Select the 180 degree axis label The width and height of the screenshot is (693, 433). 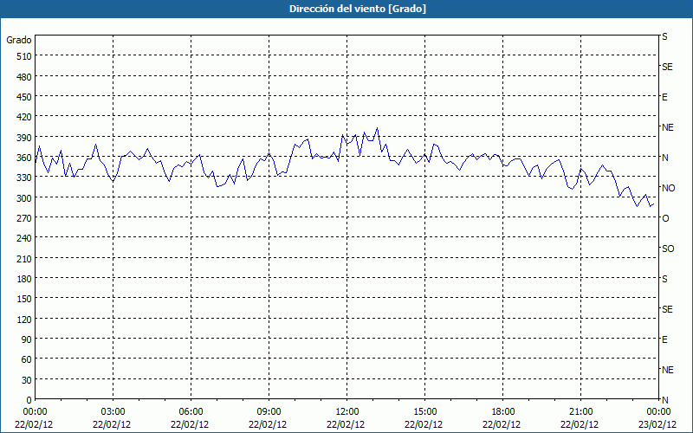point(24,279)
